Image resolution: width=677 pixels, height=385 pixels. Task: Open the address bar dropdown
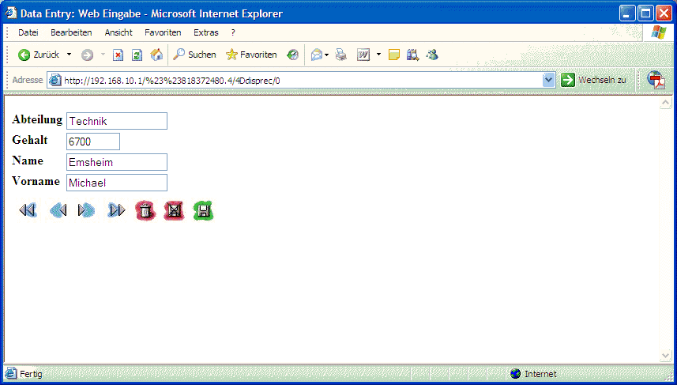coord(549,80)
